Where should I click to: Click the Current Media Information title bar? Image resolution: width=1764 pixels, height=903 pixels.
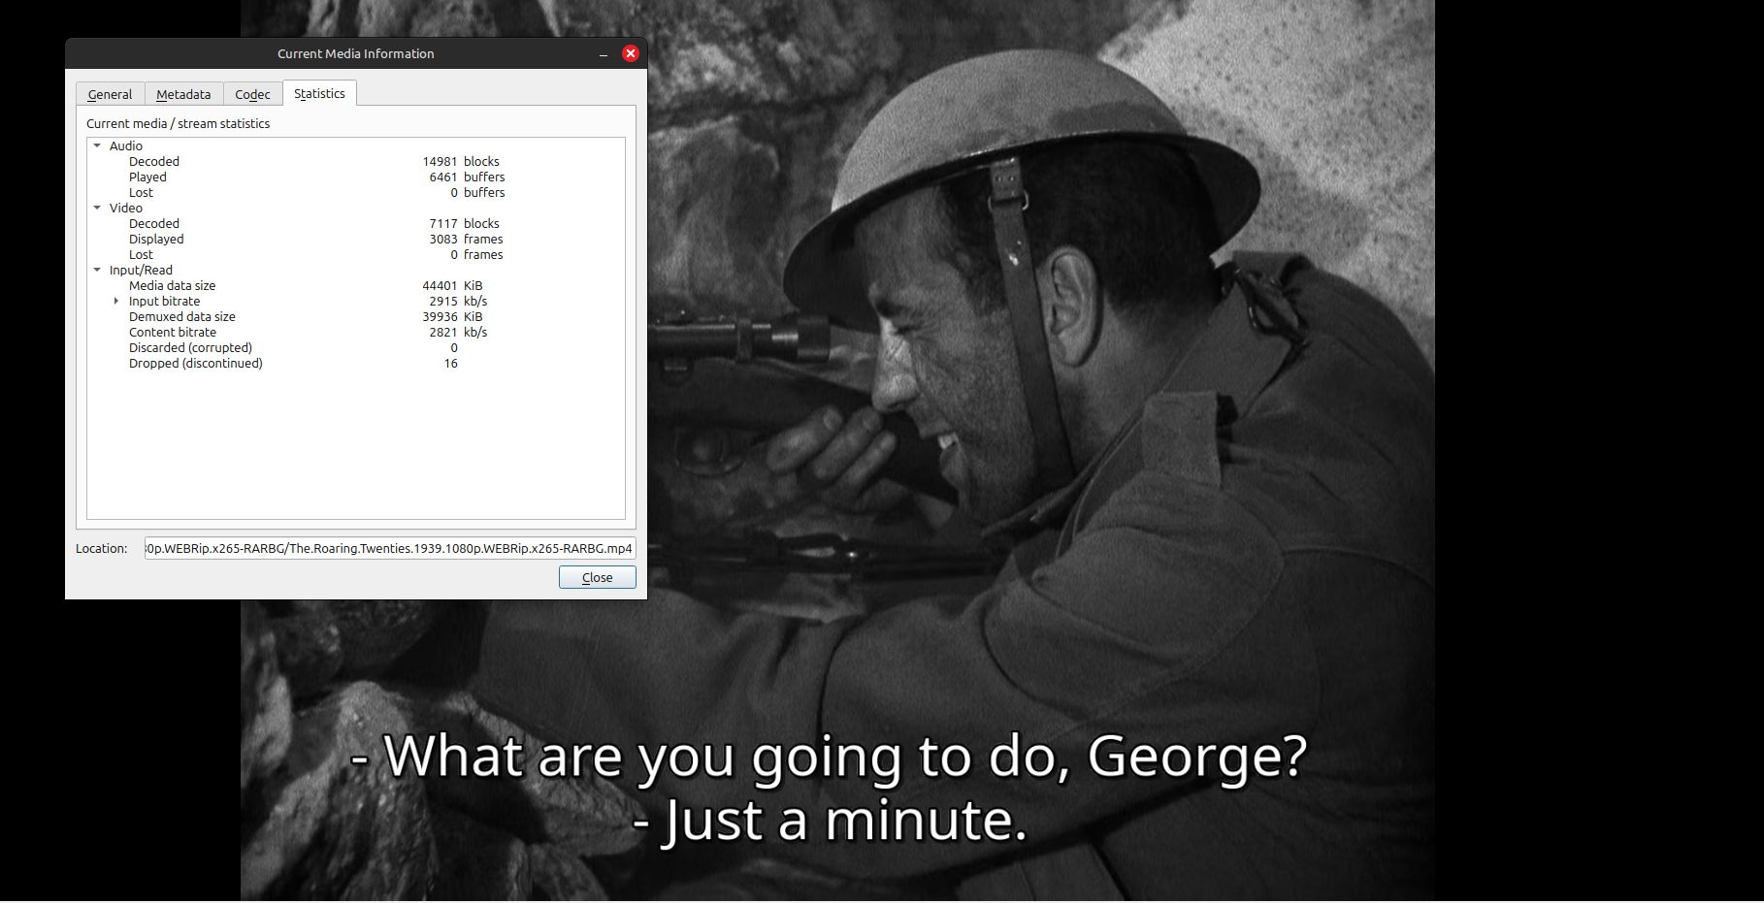pyautogui.click(x=356, y=53)
